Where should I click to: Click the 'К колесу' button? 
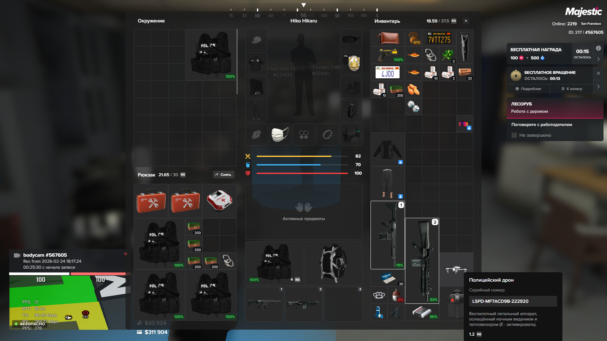coord(572,89)
